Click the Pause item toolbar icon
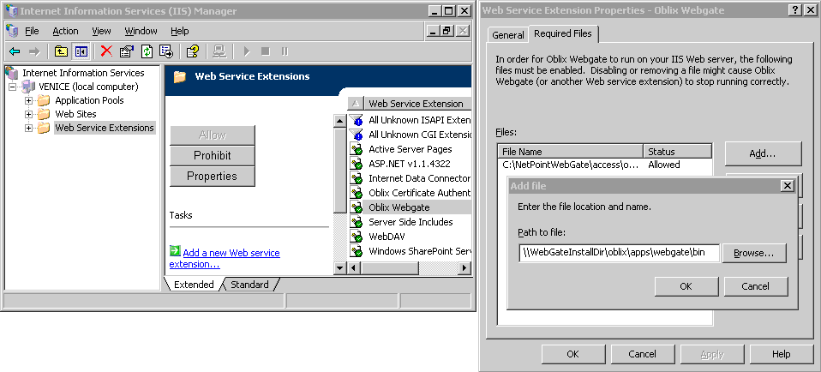821x372 pixels. (x=285, y=51)
